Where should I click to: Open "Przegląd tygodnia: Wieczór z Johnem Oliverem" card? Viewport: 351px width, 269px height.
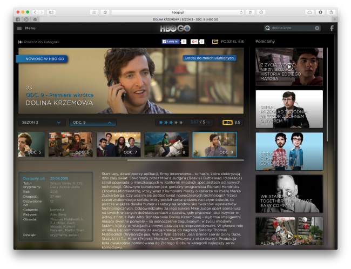coord(289,109)
